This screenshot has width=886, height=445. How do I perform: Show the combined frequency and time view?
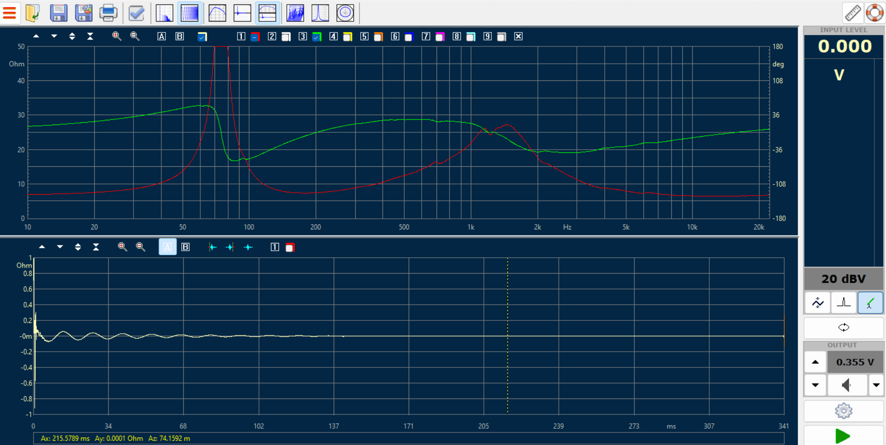point(267,13)
